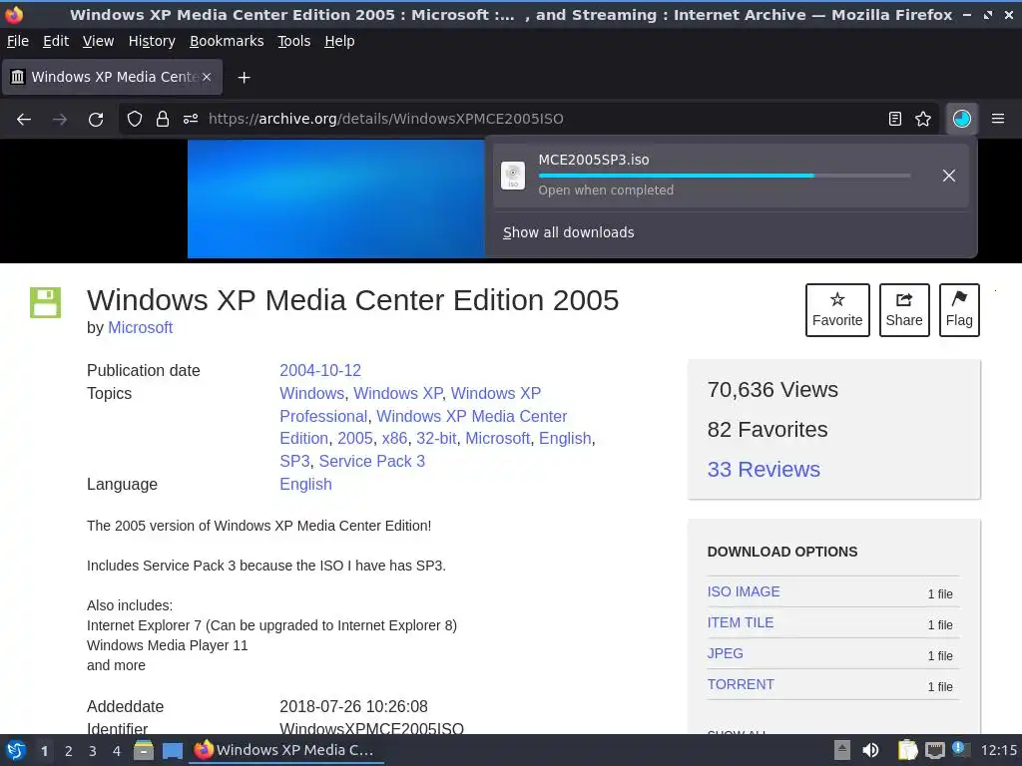The image size is (1022, 766).
Task: Open the Bookmarks menu
Action: tap(227, 41)
